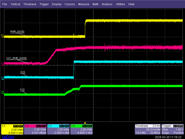Open the C2 channel descriptor box

[x=35, y=129]
